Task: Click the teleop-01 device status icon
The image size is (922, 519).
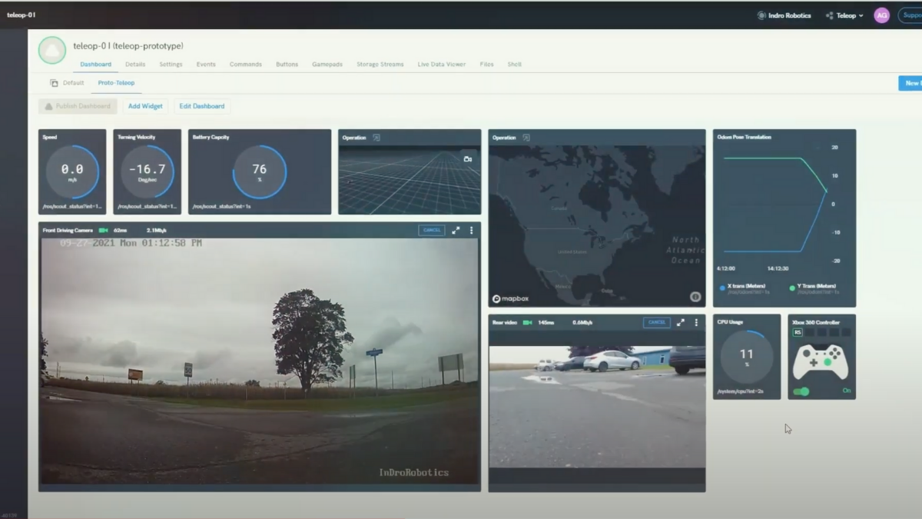Action: pyautogui.click(x=52, y=50)
